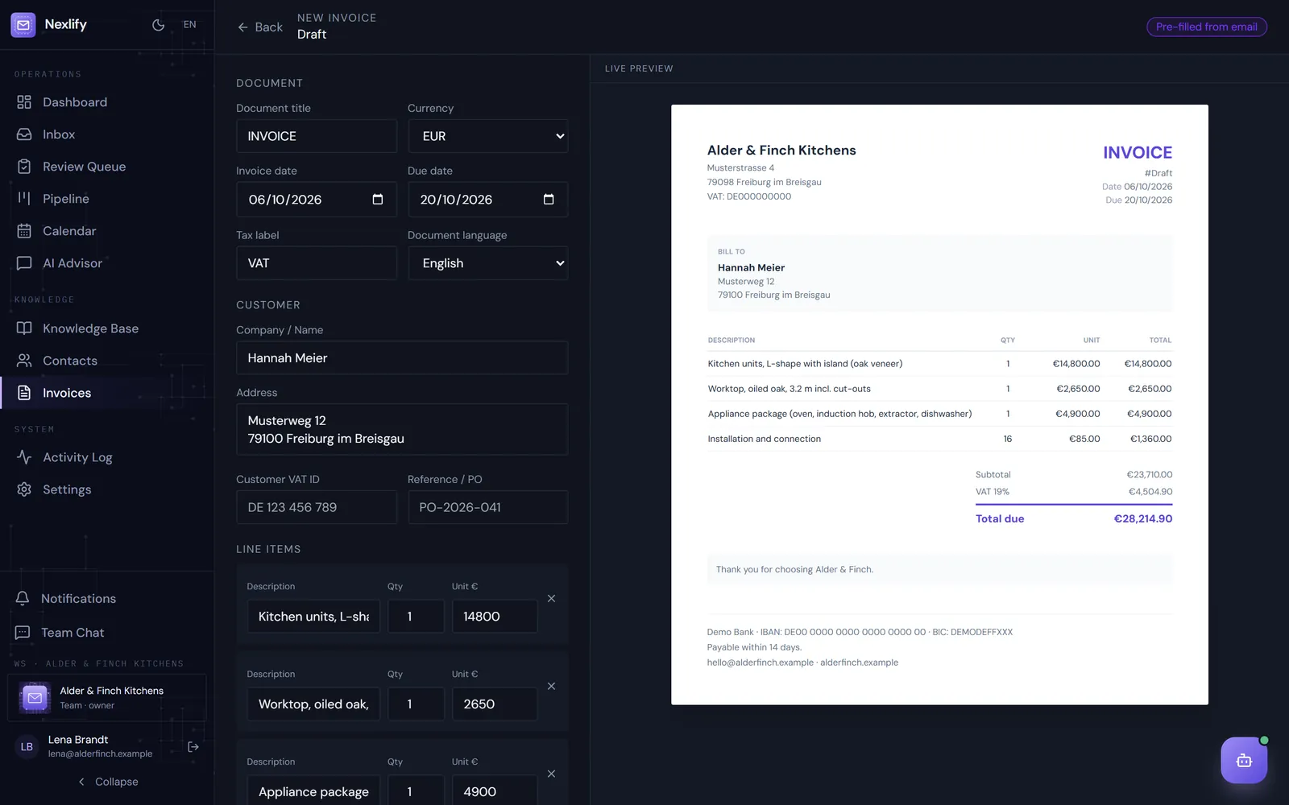Click the Invoices document icon
This screenshot has height=805, width=1289.
(x=24, y=393)
